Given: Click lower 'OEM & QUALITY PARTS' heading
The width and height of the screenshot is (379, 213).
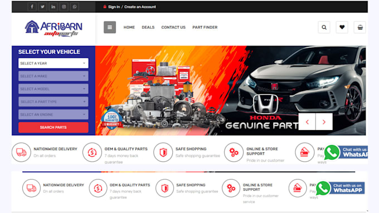Looking at the screenshot, I should click(x=130, y=185).
